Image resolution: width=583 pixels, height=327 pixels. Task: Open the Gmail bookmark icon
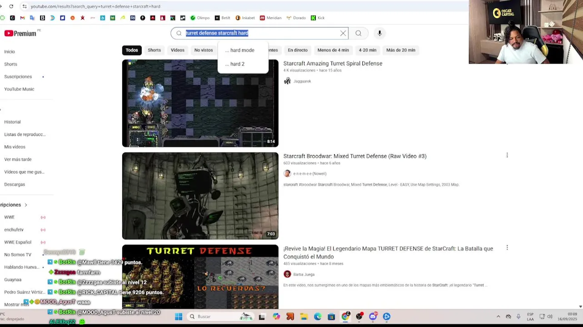pos(22,18)
